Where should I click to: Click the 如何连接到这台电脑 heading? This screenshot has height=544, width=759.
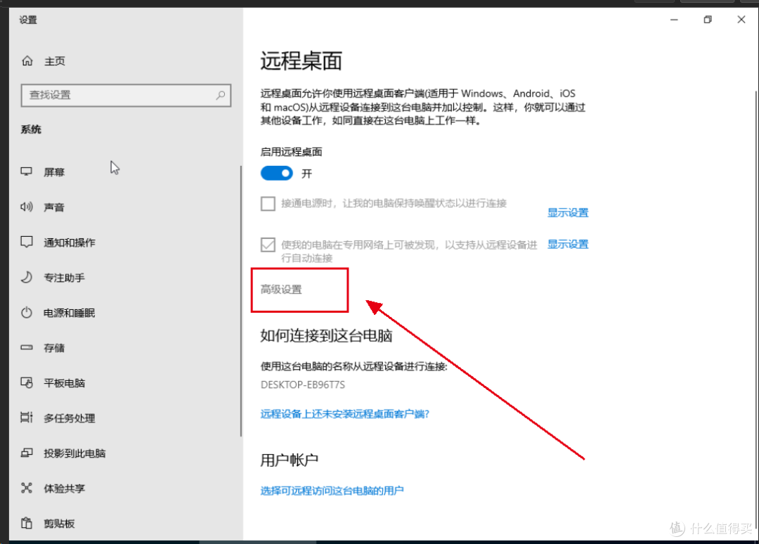pos(326,335)
